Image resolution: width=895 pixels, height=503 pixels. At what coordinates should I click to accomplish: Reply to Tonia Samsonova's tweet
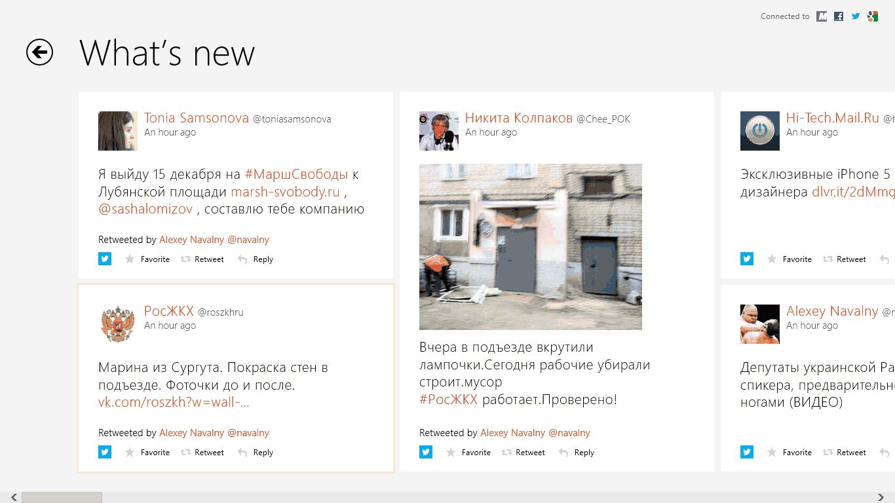[256, 259]
